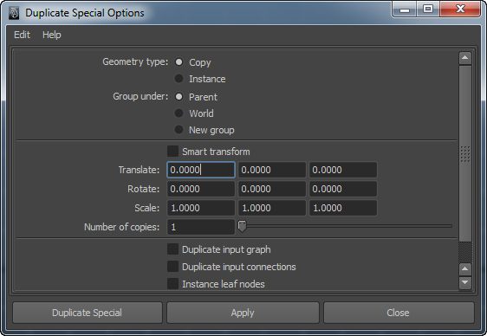The width and height of the screenshot is (487, 336).
Task: Click the Rotate label
Action: click(144, 189)
